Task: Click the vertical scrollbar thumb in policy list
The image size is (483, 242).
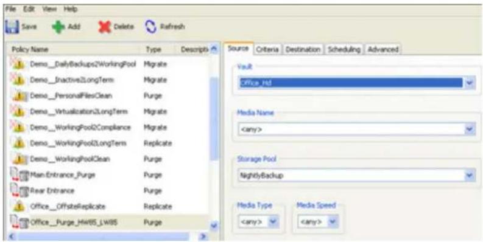Action: coord(214,119)
